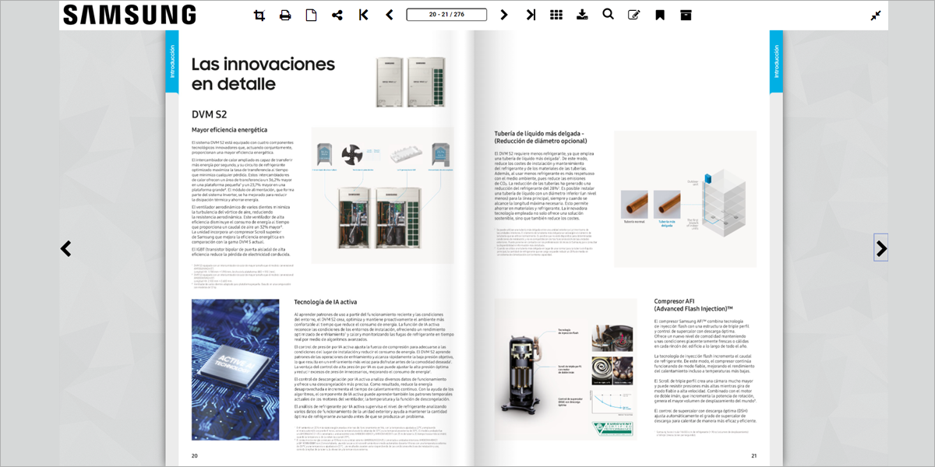Image resolution: width=935 pixels, height=467 pixels.
Task: Open the search tool
Action: pos(608,15)
